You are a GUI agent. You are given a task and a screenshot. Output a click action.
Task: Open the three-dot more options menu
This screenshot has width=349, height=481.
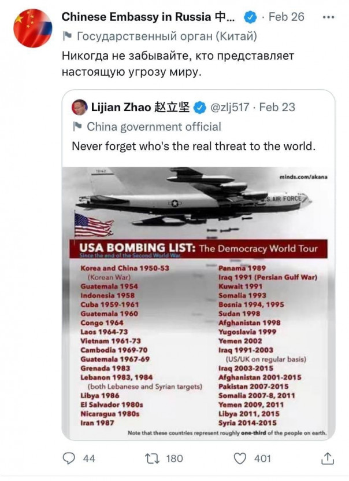point(329,17)
